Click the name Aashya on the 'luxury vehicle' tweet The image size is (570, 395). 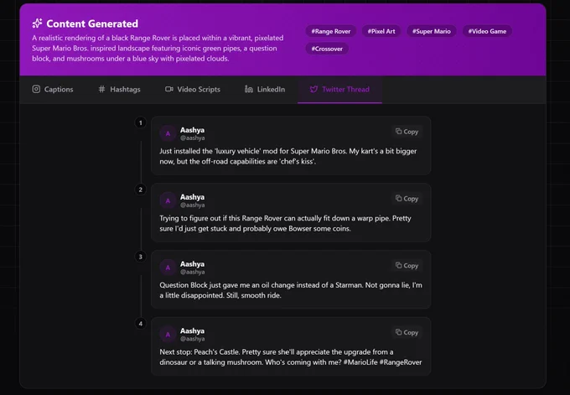[192, 130]
